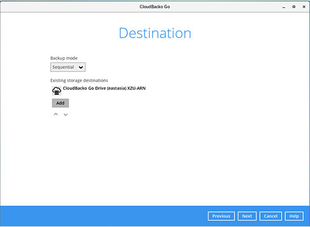Cancel the backup set wizard

click(x=271, y=216)
